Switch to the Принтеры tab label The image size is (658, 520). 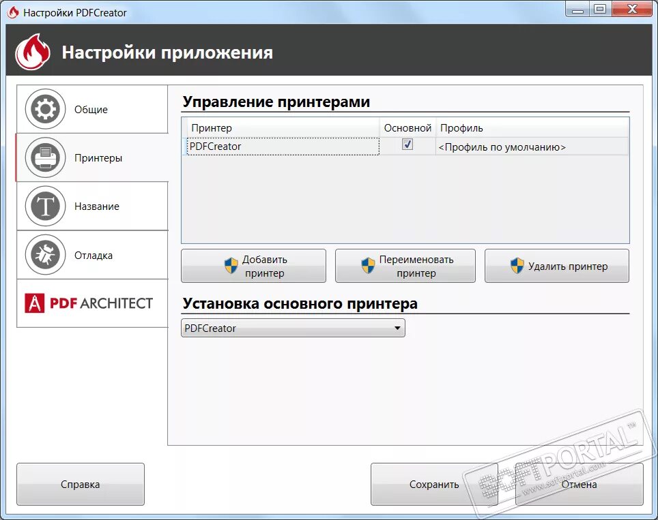98,158
